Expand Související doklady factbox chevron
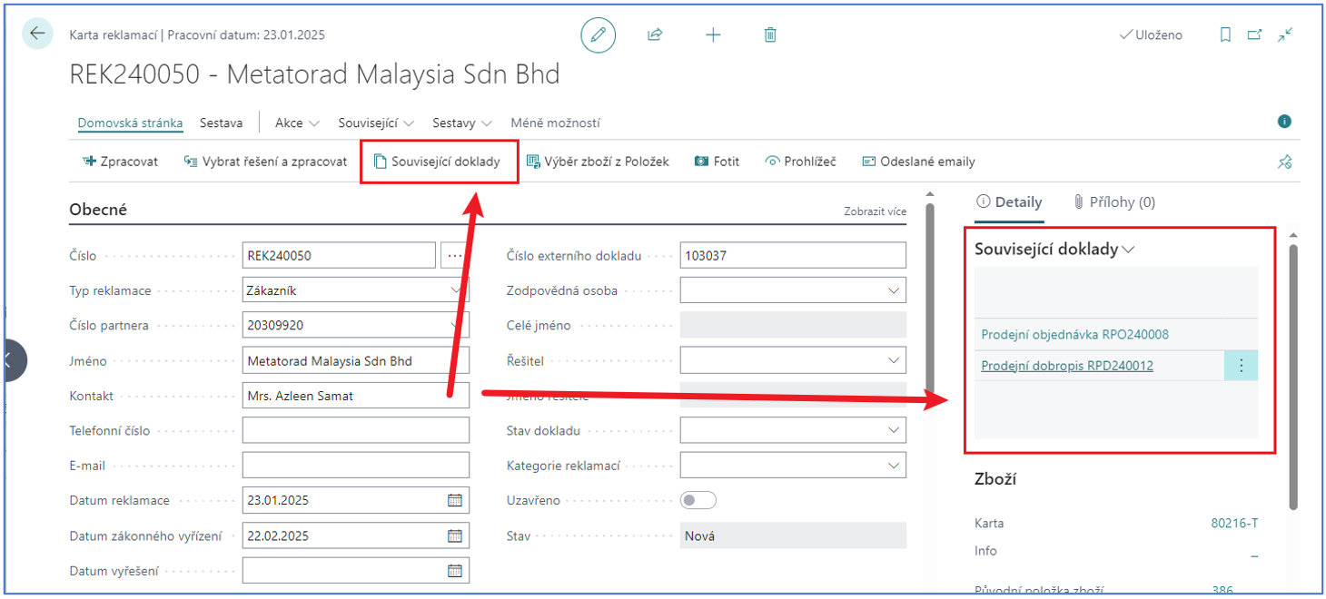1326x599 pixels. coord(1129,250)
